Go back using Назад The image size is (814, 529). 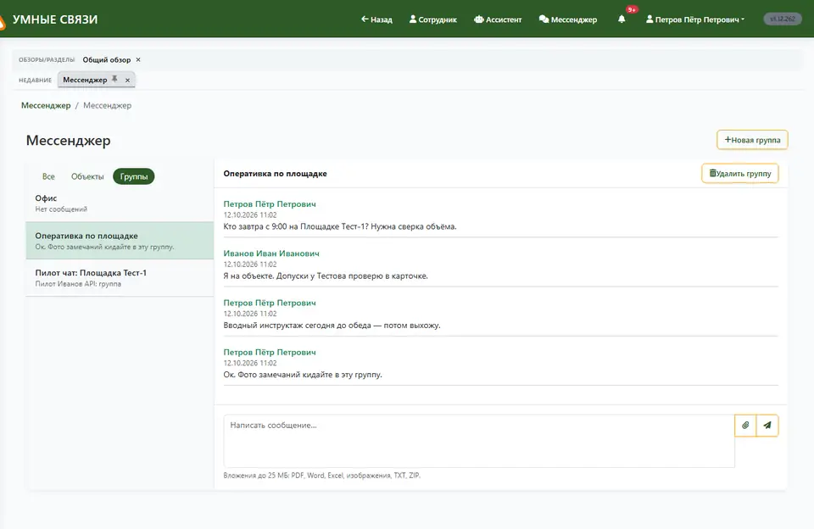click(x=376, y=19)
